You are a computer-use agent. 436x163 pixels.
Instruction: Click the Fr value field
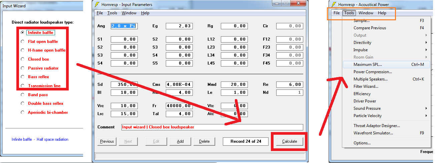(x=179, y=106)
